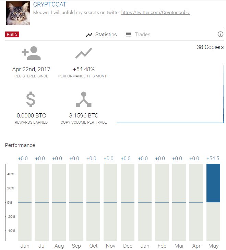Click the Statistics line-chart icon
Viewport: 226px width, 250px height.
[89, 35]
